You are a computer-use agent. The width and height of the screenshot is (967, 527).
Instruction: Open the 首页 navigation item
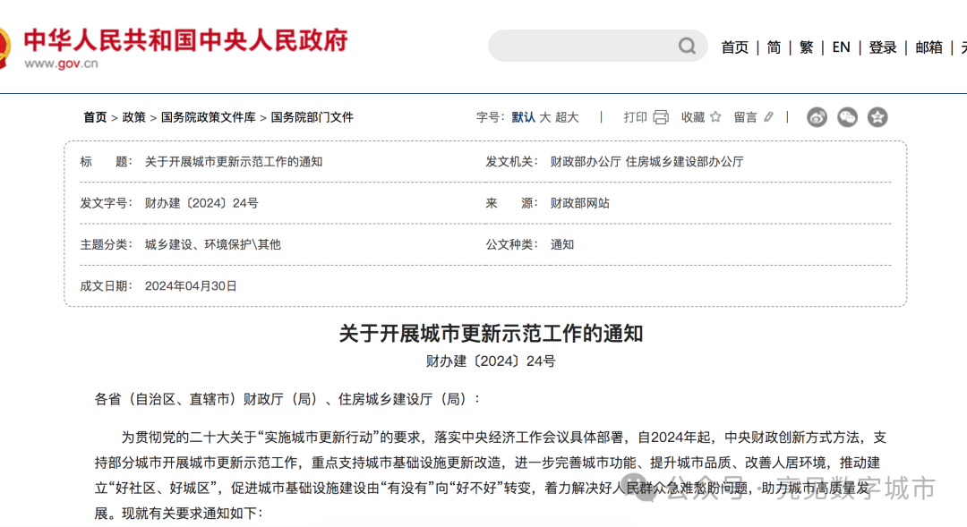point(734,47)
